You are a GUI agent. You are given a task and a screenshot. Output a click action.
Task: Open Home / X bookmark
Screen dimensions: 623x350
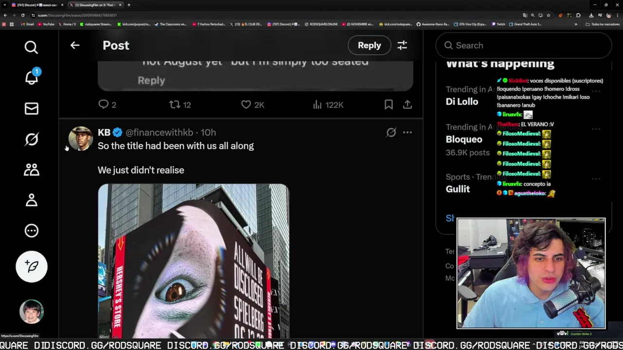point(67,24)
